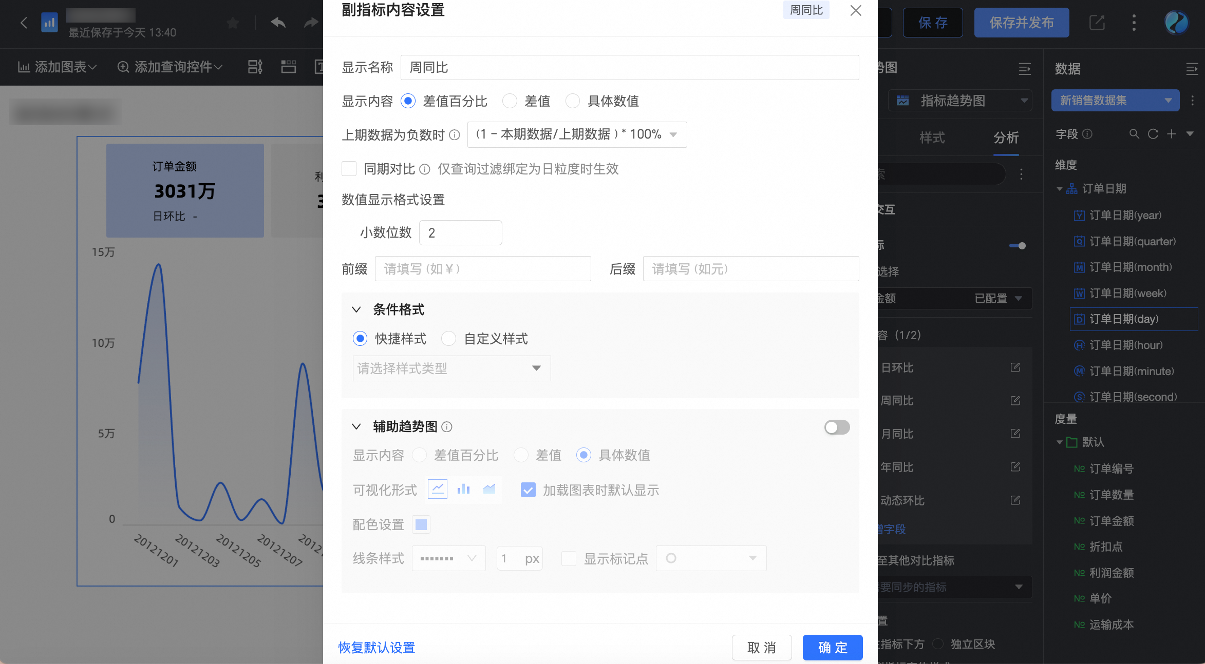This screenshot has width=1205, height=664.
Task: Click the 恢复默认设置 link
Action: [376, 648]
